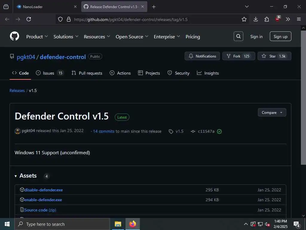
Task: Expand the Enterprise menu
Action: [167, 37]
